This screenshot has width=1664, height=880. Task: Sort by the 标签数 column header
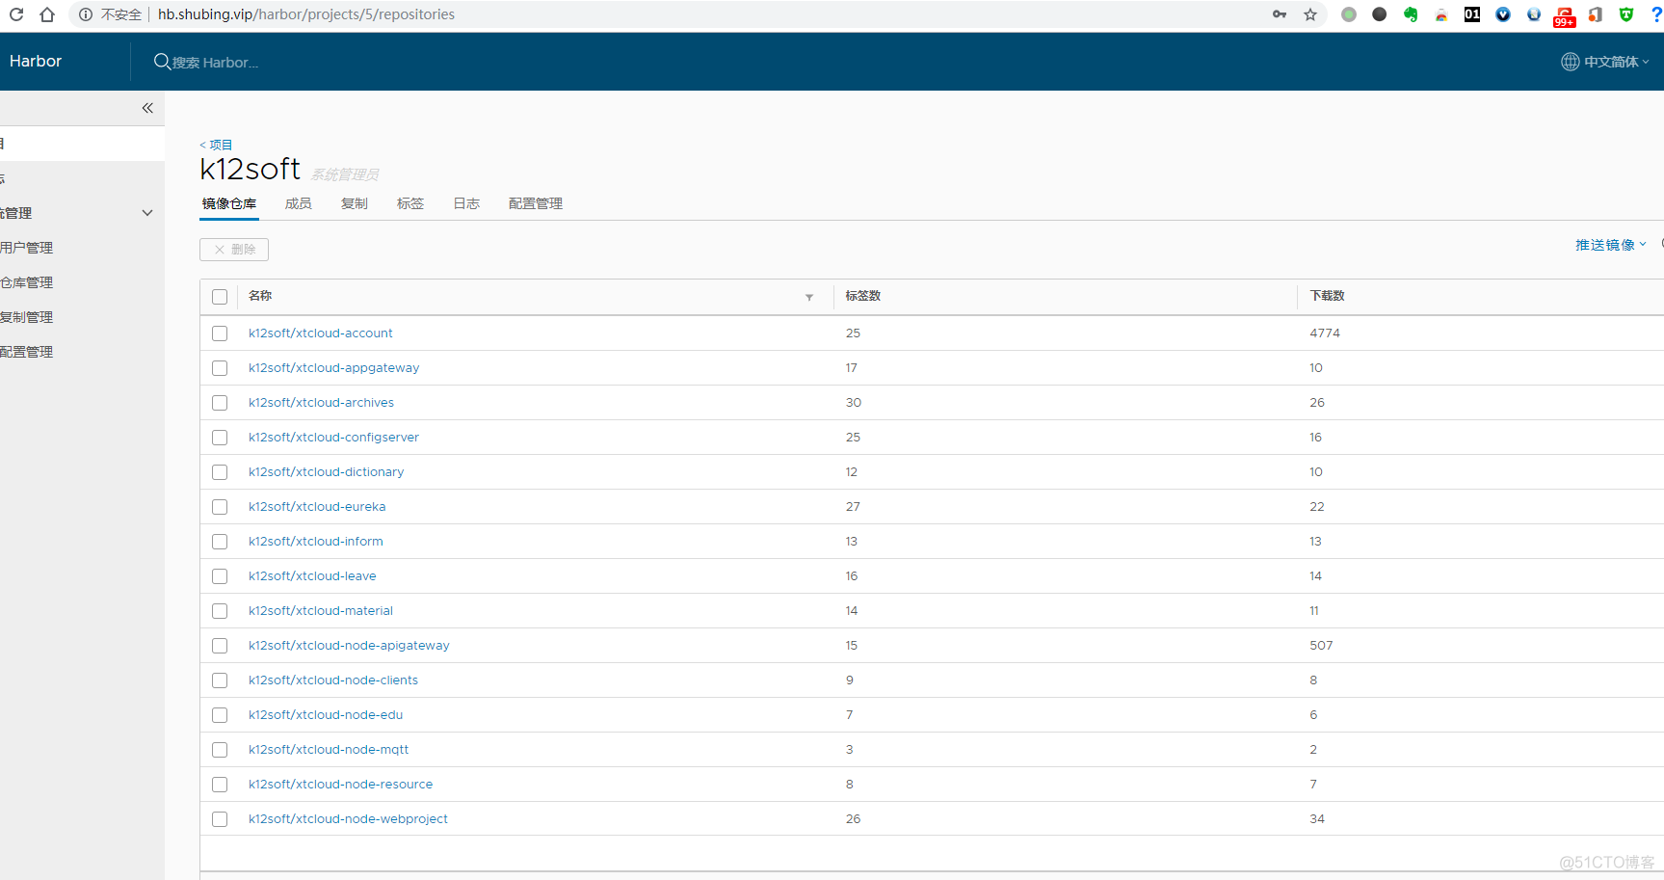click(863, 296)
